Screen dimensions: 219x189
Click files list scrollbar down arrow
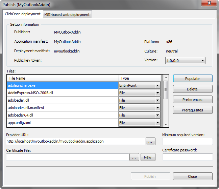(166, 124)
